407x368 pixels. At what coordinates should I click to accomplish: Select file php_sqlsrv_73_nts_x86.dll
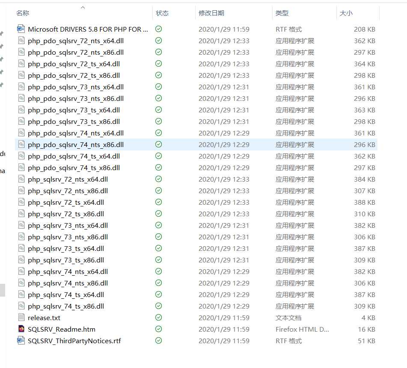68,237
